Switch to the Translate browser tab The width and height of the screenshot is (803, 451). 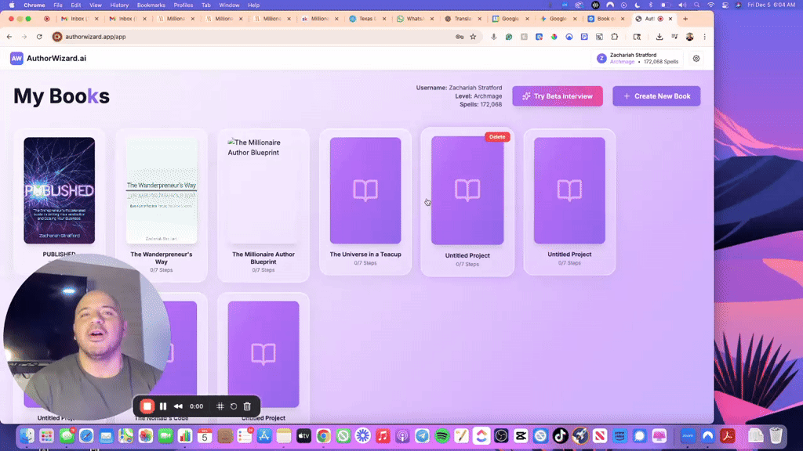(461, 19)
